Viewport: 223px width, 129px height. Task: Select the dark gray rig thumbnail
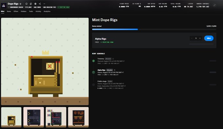coord(33,117)
